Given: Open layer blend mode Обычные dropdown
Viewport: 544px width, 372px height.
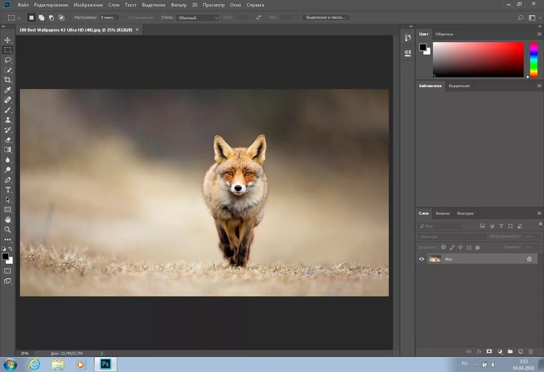Looking at the screenshot, I should (x=452, y=237).
